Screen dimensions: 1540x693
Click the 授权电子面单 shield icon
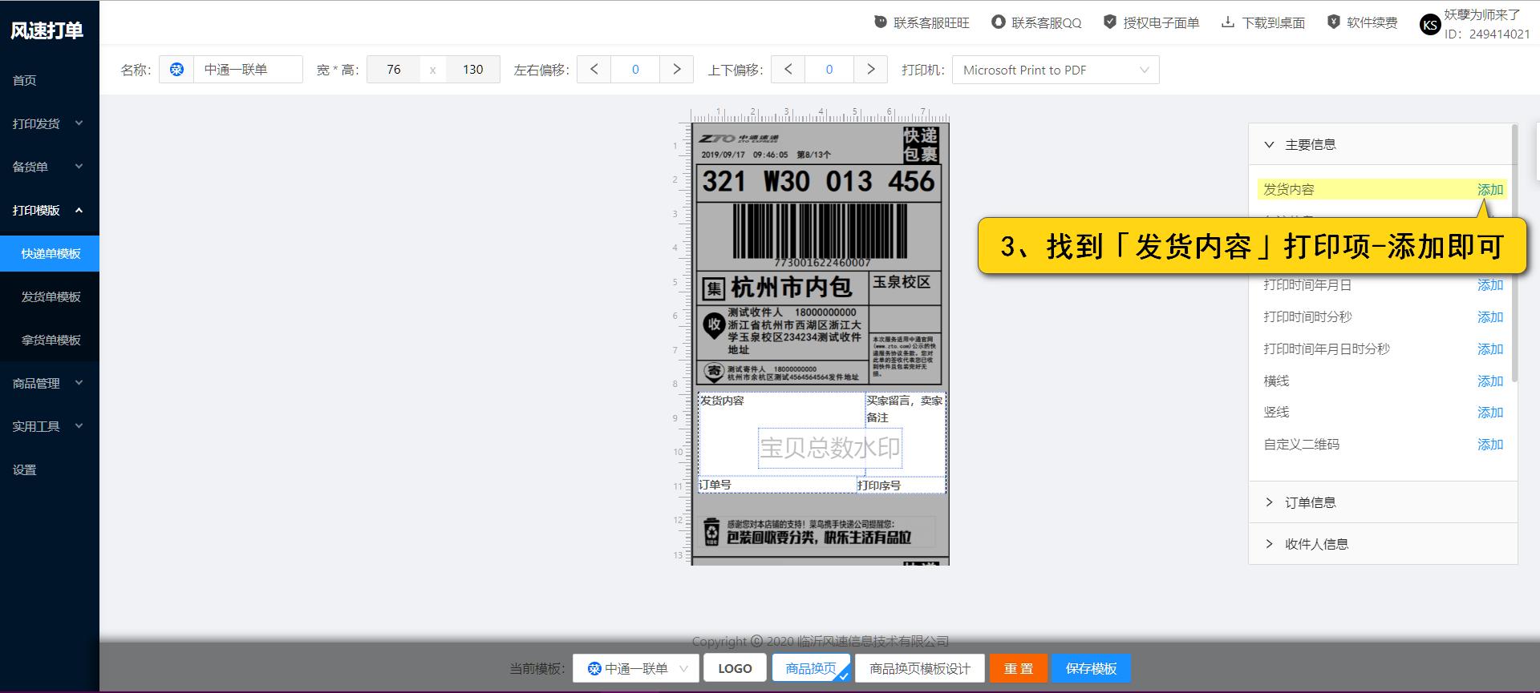(1110, 22)
